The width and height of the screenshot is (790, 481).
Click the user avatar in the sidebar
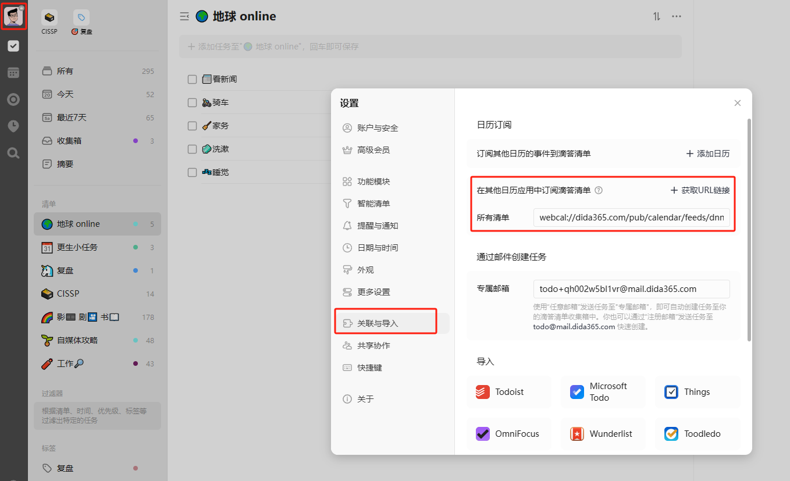[x=13, y=16]
